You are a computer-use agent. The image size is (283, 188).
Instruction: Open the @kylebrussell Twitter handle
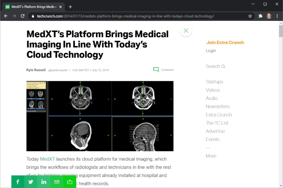[58, 70]
